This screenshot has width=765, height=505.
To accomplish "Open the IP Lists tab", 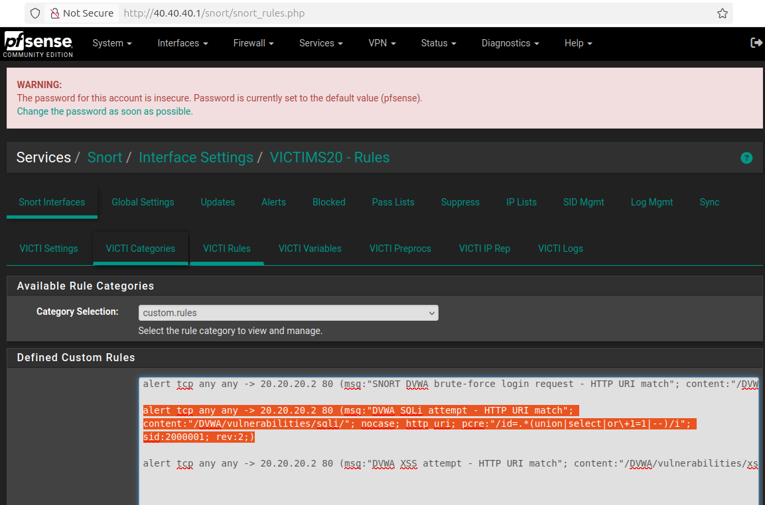I will coord(521,202).
